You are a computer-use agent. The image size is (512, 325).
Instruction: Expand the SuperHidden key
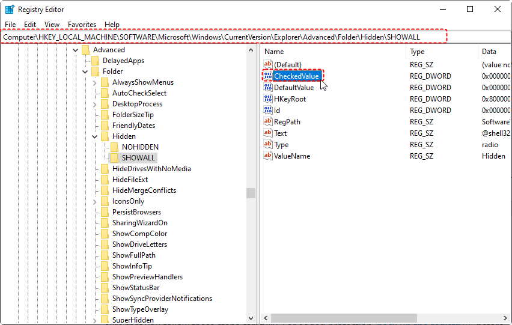coord(95,320)
